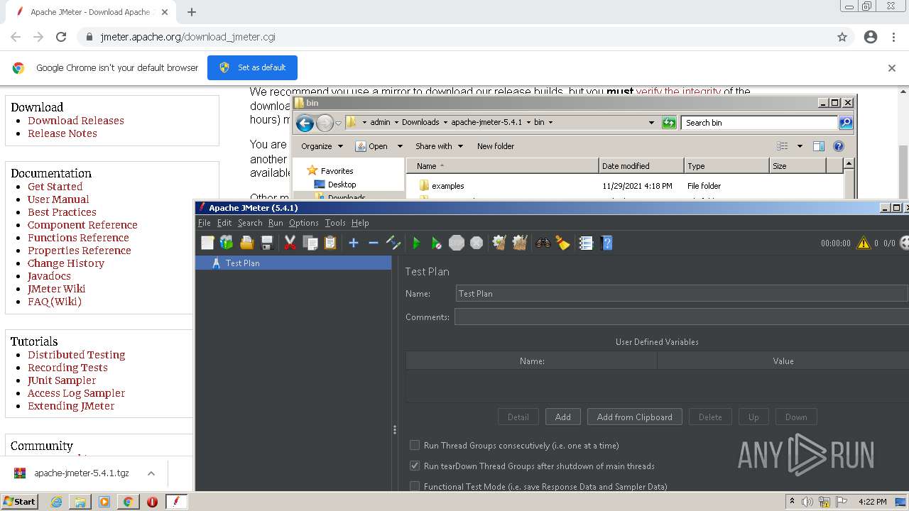
Task: Click the Stop test octagon icon
Action: (x=457, y=243)
